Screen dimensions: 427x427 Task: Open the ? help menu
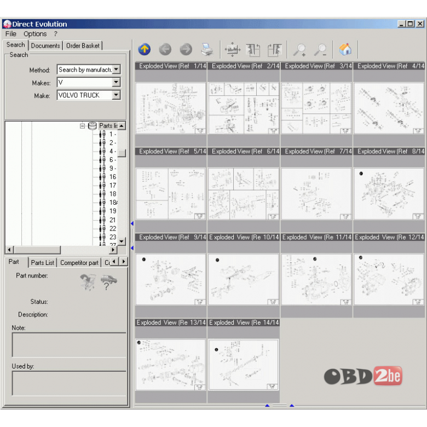(x=55, y=34)
